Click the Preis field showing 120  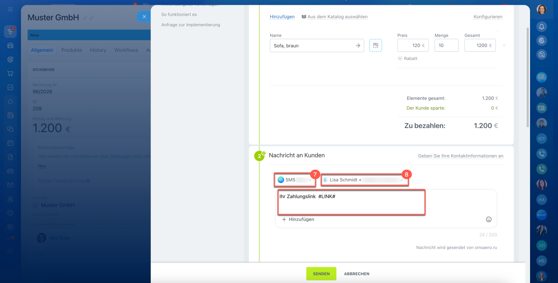tap(413, 45)
